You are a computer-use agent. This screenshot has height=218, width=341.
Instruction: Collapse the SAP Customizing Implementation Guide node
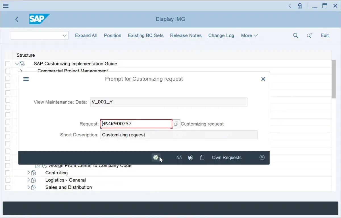(x=17, y=64)
